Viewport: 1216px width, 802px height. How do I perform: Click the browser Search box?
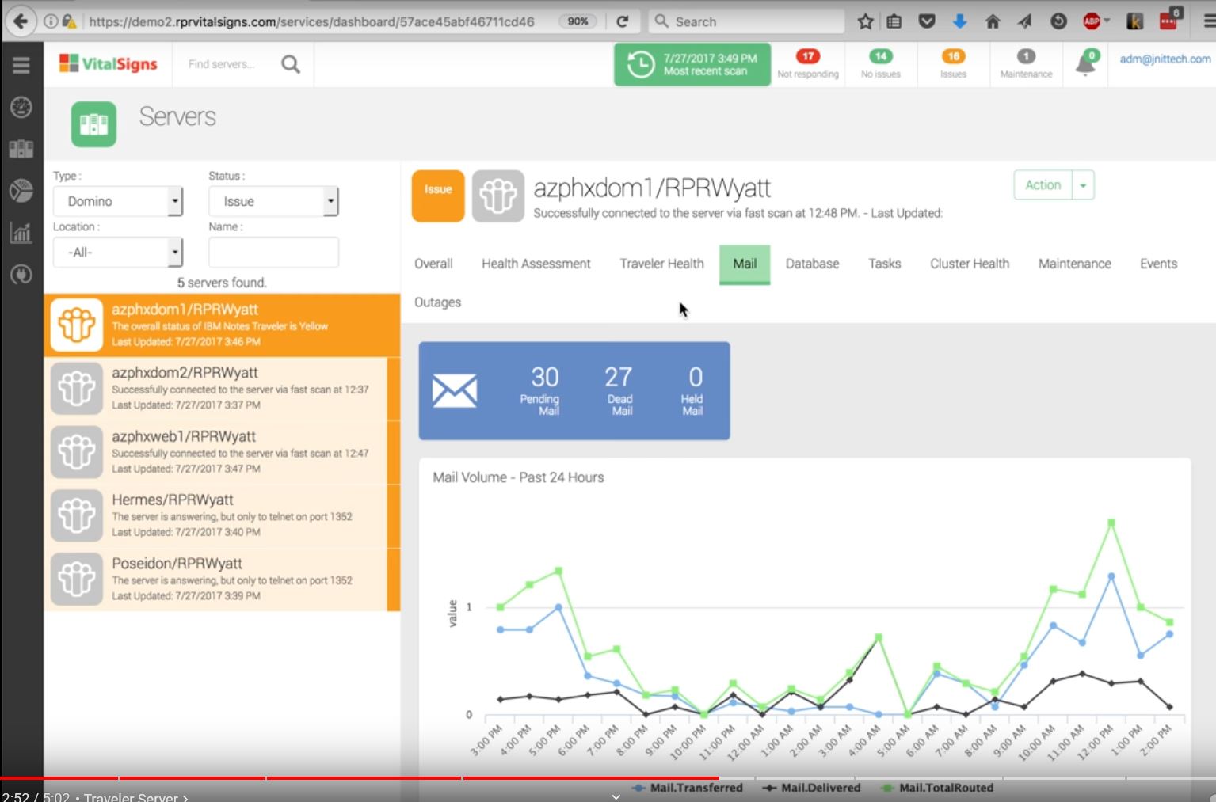click(x=746, y=21)
